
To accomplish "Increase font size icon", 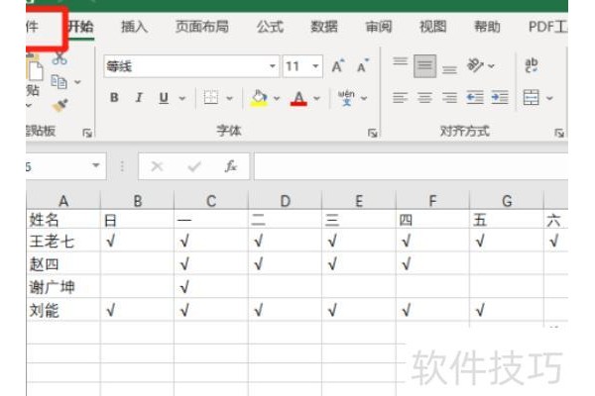I will click(x=338, y=66).
